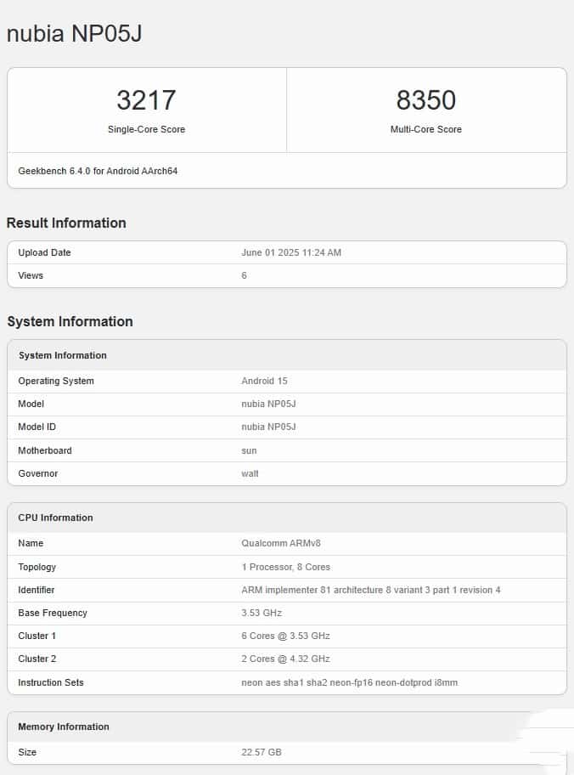Click the System Information section heading

(x=70, y=321)
